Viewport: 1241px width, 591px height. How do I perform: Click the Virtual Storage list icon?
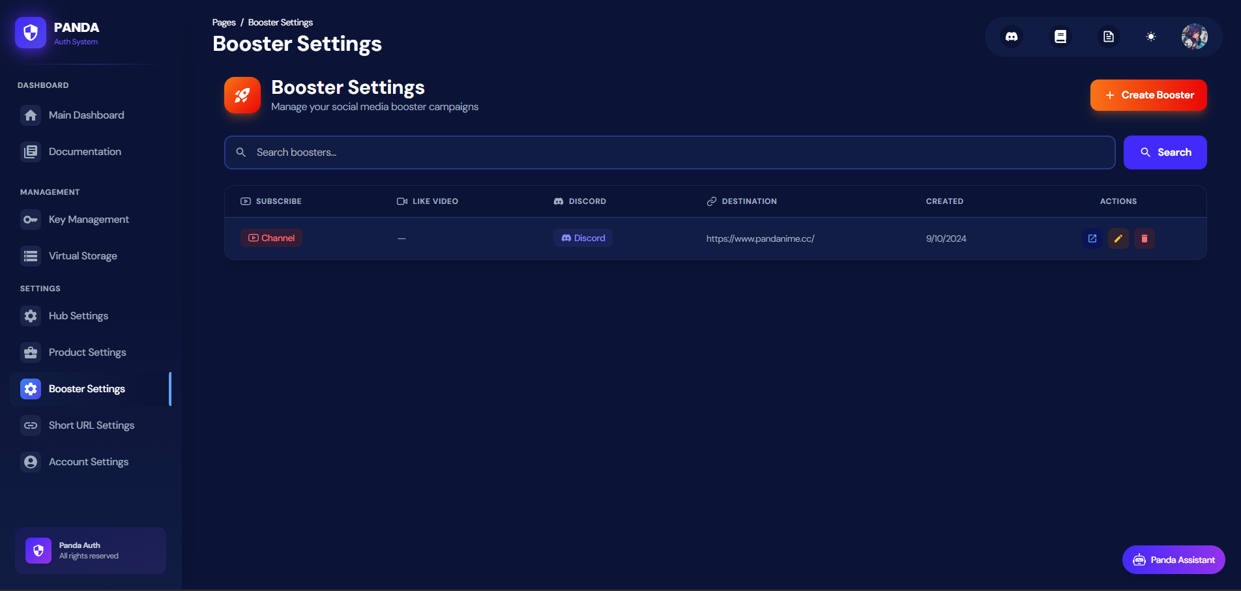30,255
